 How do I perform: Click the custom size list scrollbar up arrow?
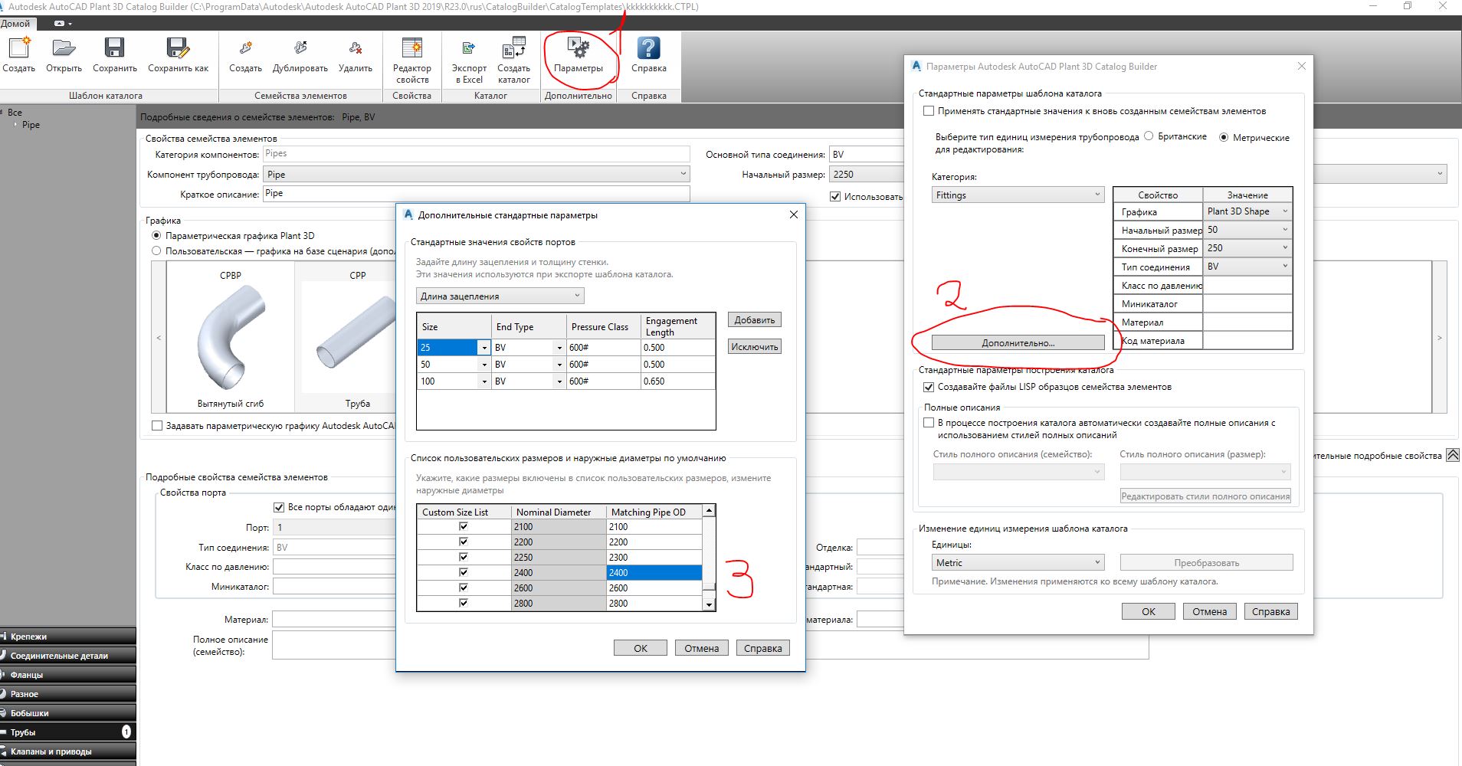click(709, 510)
